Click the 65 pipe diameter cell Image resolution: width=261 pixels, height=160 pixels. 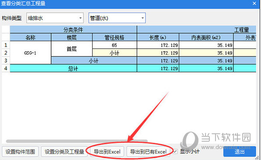[115, 45]
